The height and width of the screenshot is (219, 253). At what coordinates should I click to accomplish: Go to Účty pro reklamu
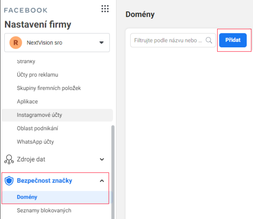click(x=37, y=75)
